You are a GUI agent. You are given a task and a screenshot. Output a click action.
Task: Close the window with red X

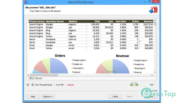pyautogui.click(x=156, y=2)
